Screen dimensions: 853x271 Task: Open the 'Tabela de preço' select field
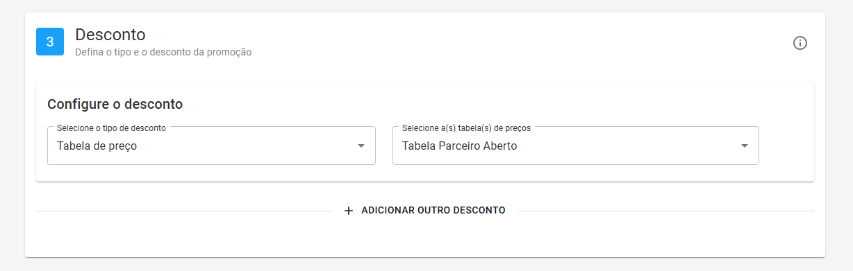[x=211, y=146]
